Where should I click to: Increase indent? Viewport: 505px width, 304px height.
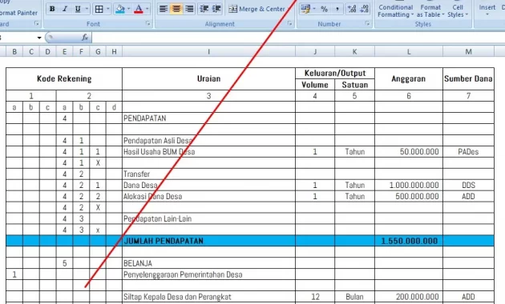pyautogui.click(x=216, y=9)
